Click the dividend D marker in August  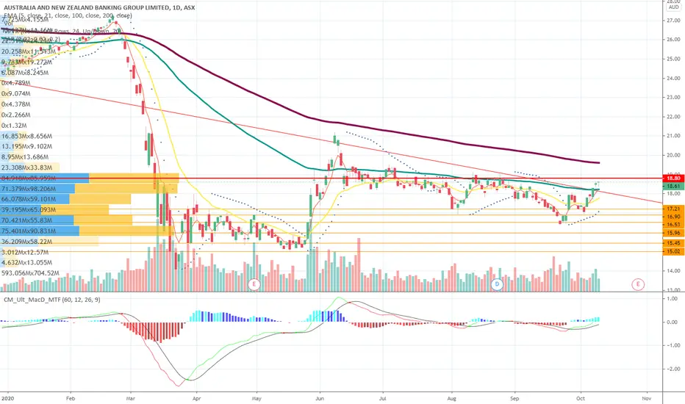[497, 284]
